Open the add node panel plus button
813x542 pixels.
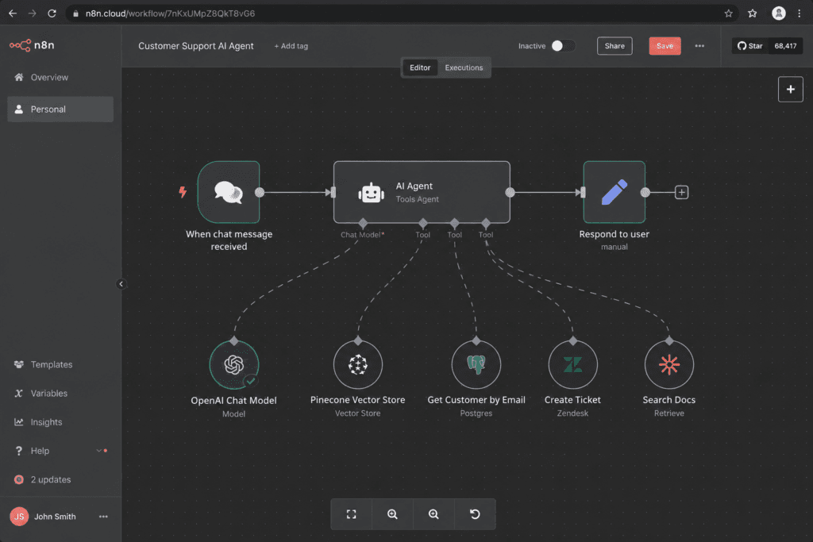click(x=790, y=89)
